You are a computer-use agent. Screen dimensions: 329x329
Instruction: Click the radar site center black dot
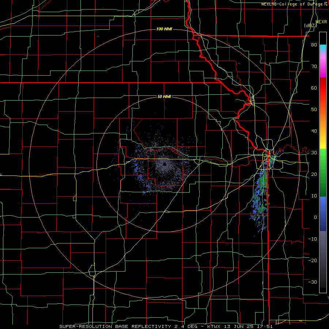[x=164, y=164]
